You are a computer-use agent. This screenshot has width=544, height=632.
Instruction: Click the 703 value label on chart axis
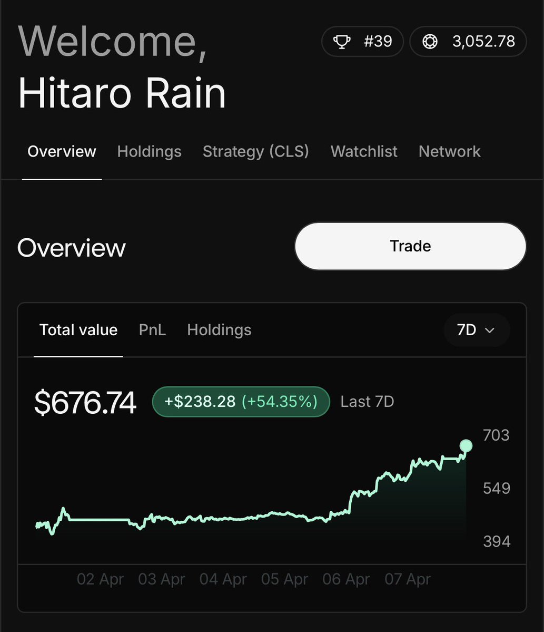point(496,435)
